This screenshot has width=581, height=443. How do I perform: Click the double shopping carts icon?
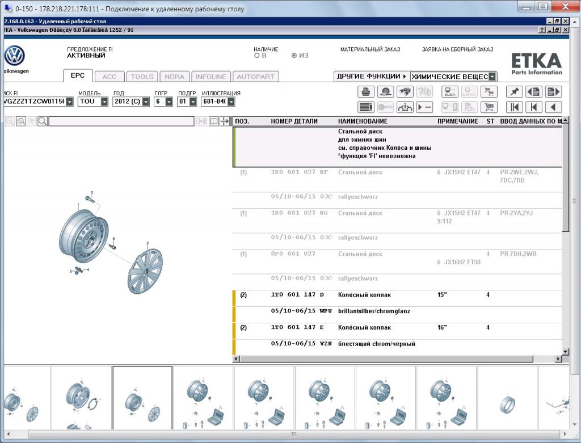(x=489, y=91)
